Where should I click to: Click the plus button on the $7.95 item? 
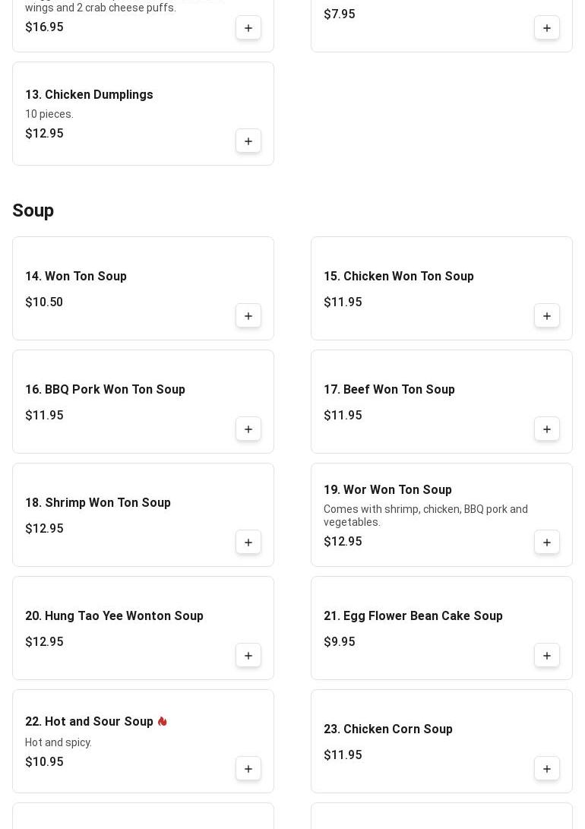547,28
